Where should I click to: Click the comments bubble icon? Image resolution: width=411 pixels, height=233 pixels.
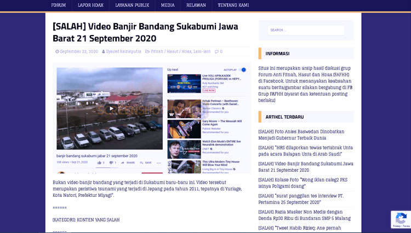pyautogui.click(x=216, y=51)
